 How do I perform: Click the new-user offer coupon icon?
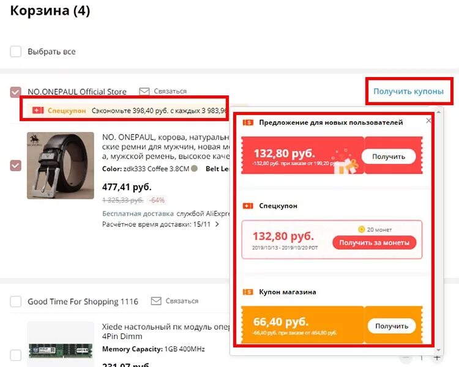248,122
